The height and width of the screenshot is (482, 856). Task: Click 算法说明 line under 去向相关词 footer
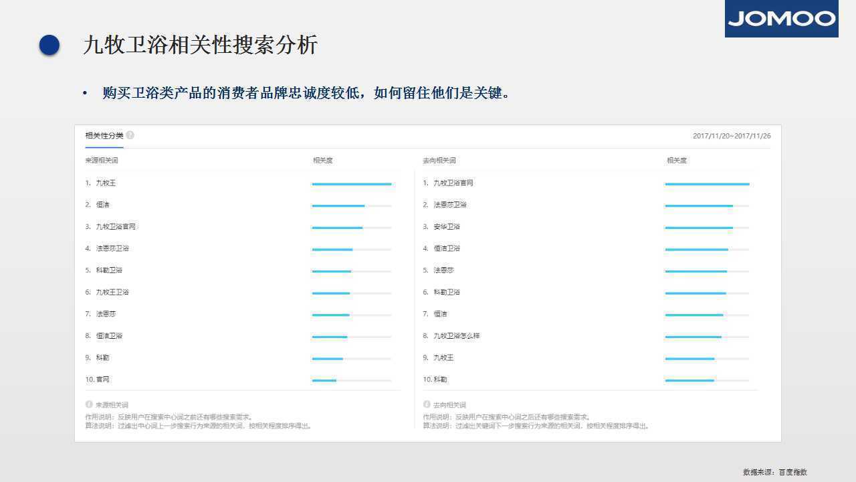coord(536,426)
